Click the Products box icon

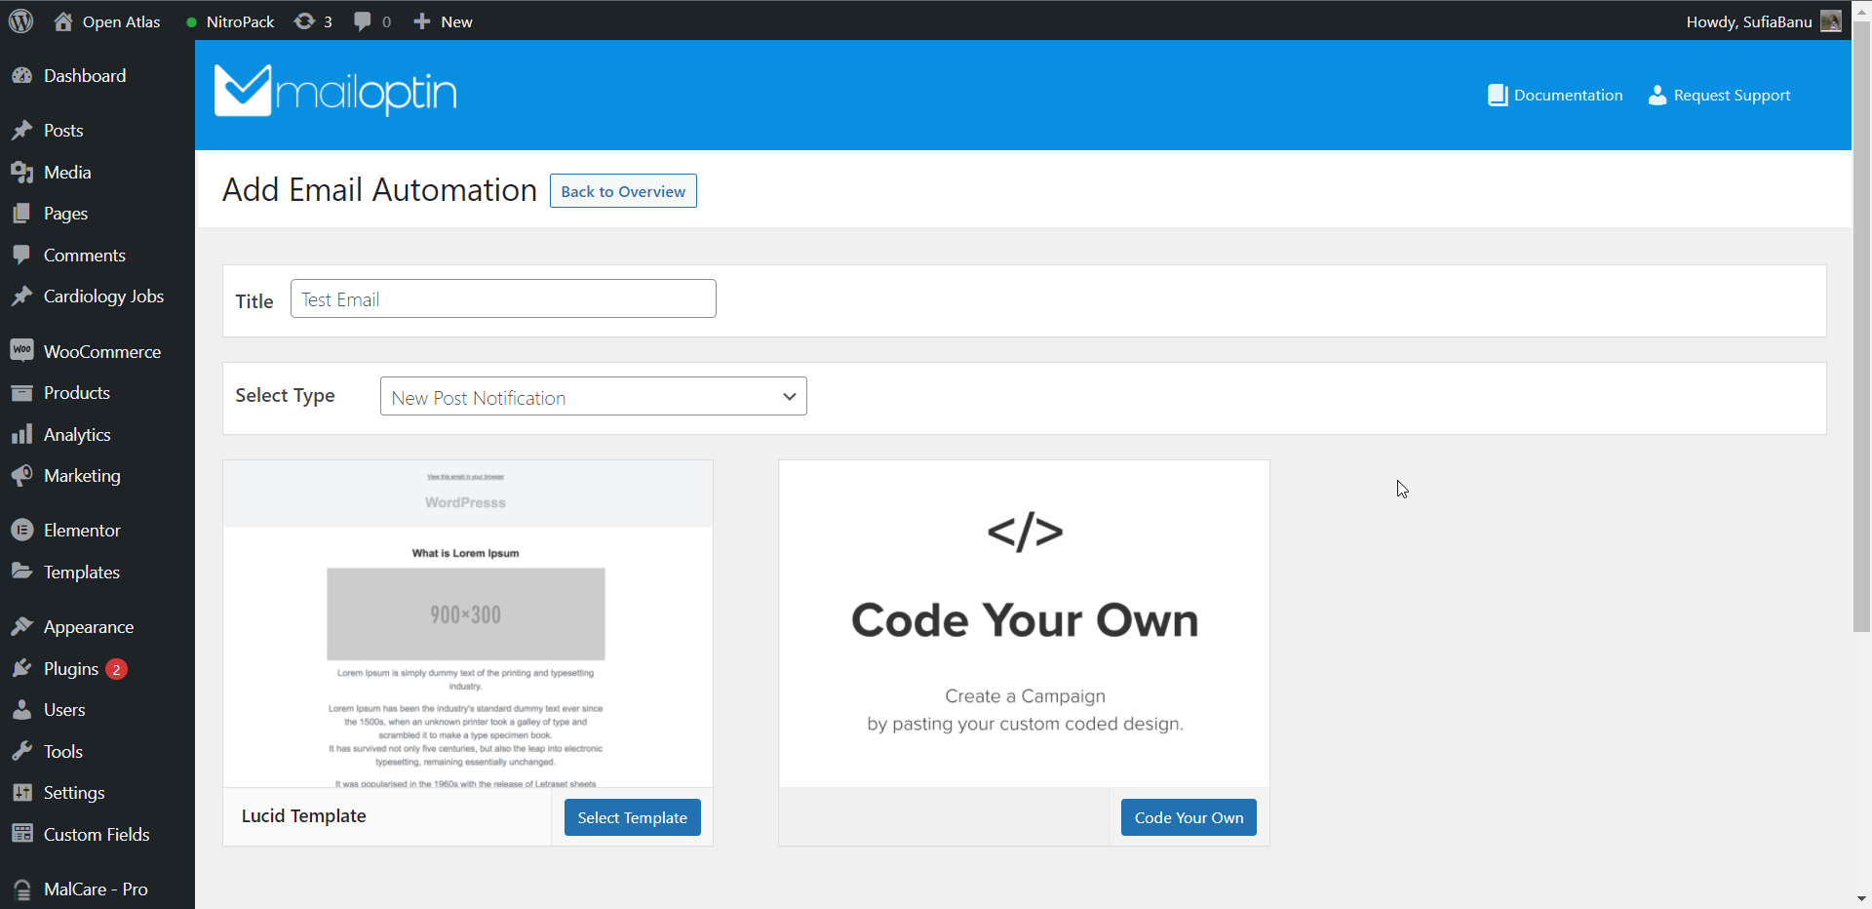(21, 393)
